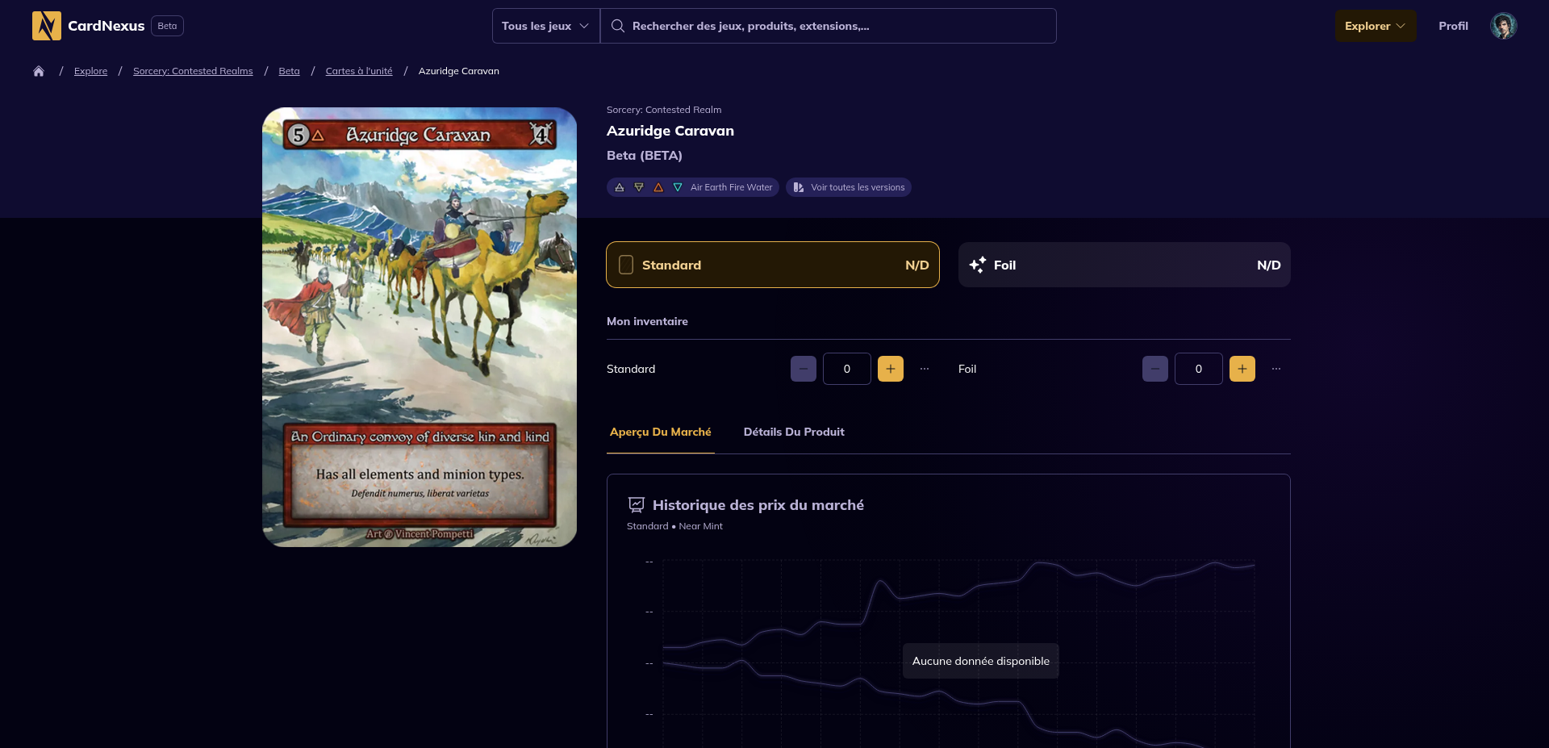Decrease Foil inventory with minus button
Viewport: 1549px width, 748px height.
tap(1154, 369)
